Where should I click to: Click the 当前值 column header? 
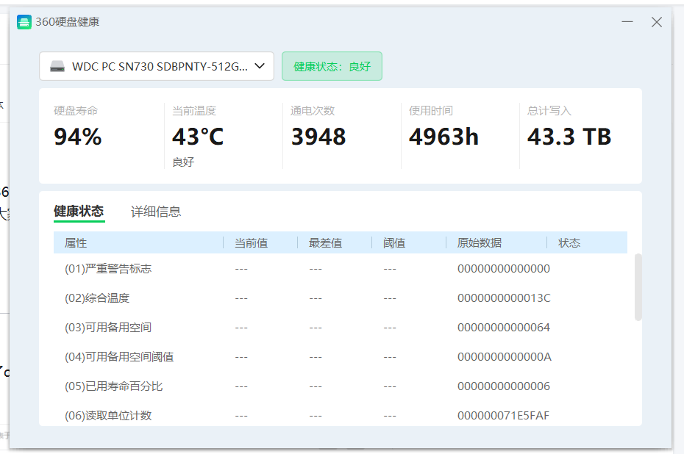click(251, 242)
